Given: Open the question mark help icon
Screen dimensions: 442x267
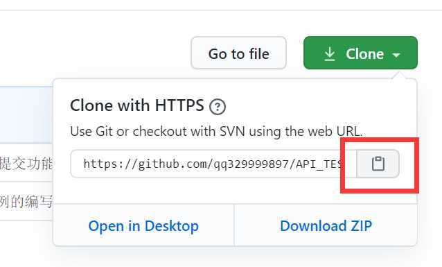Looking at the screenshot, I should (218, 107).
